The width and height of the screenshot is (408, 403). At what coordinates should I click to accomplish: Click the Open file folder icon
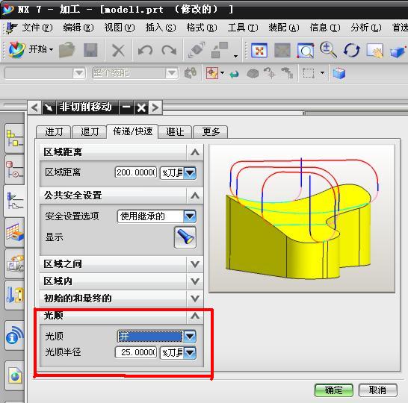(x=67, y=49)
